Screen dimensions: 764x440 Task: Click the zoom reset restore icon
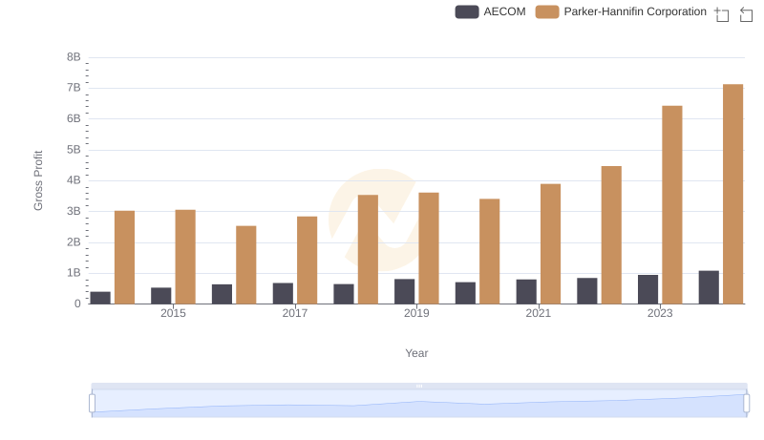point(746,14)
